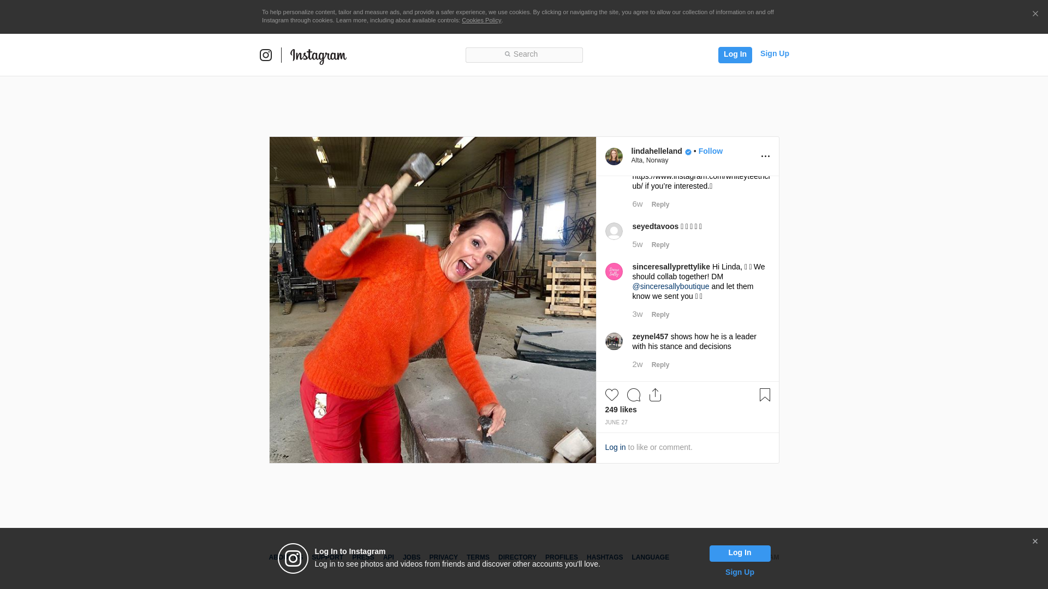Open footer API link
The width and height of the screenshot is (1048, 589).
tap(389, 557)
